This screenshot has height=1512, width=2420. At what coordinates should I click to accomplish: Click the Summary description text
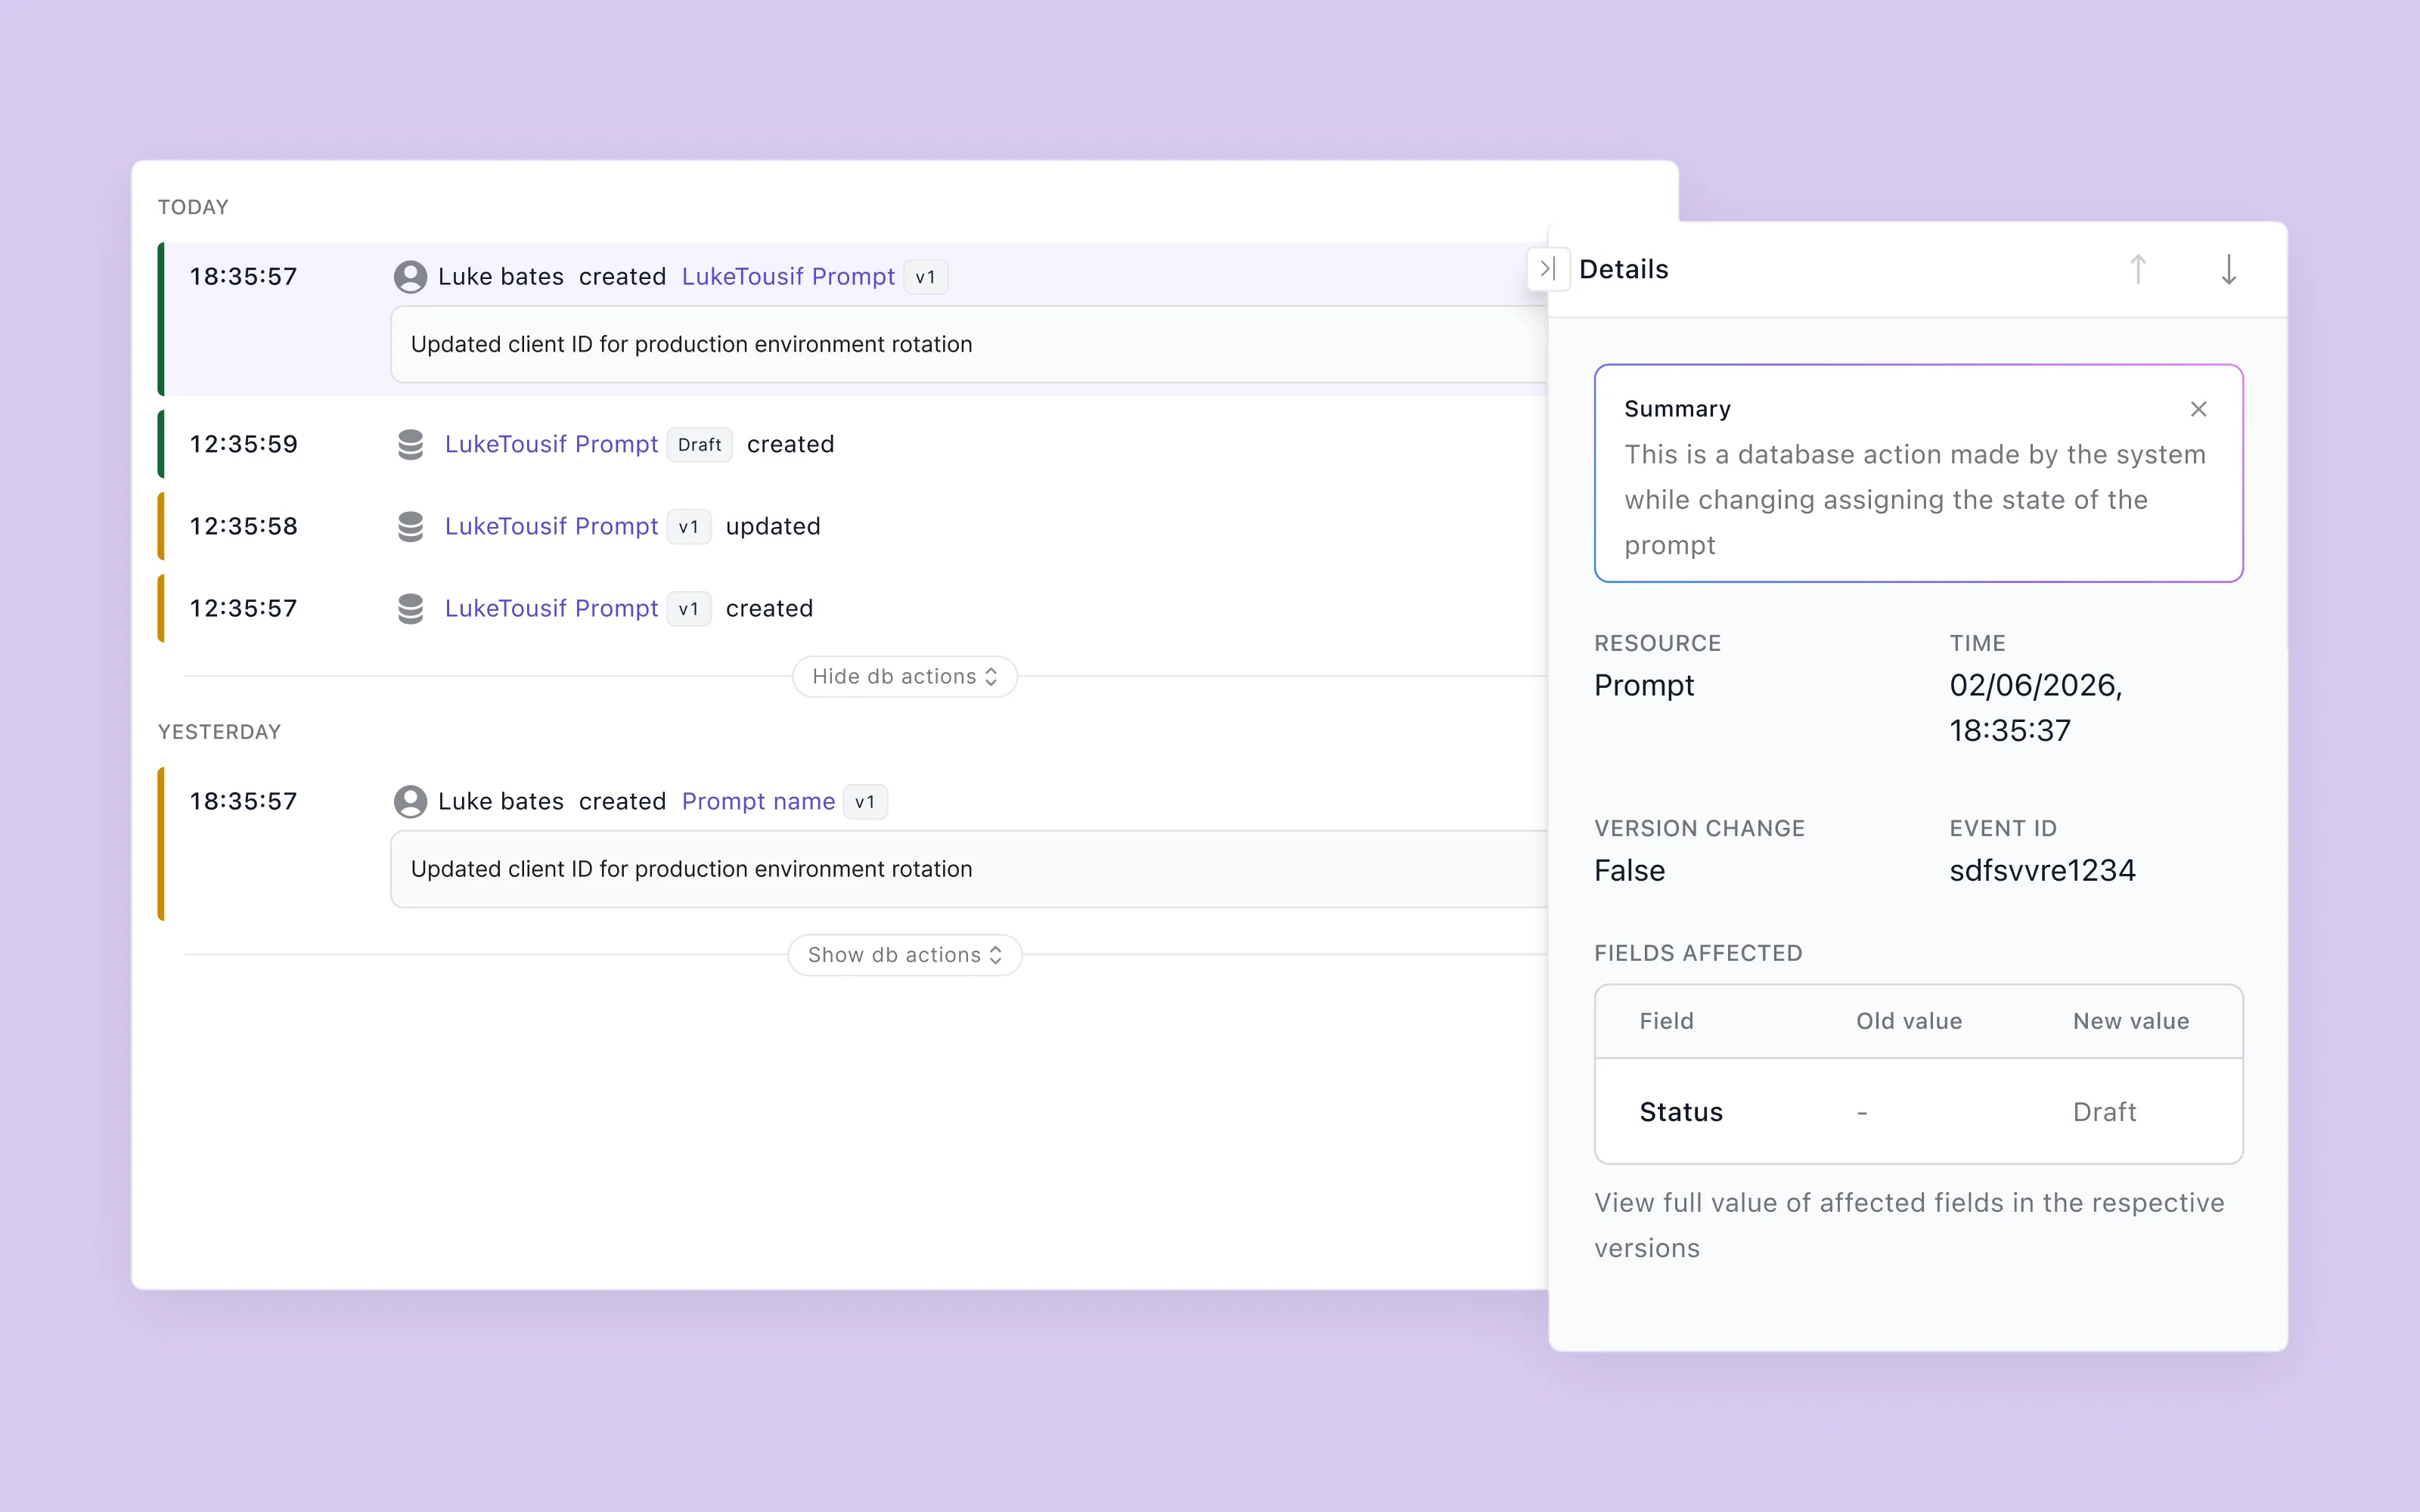pyautogui.click(x=1914, y=500)
